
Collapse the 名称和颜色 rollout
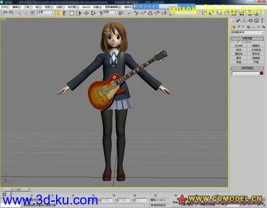click(247, 68)
